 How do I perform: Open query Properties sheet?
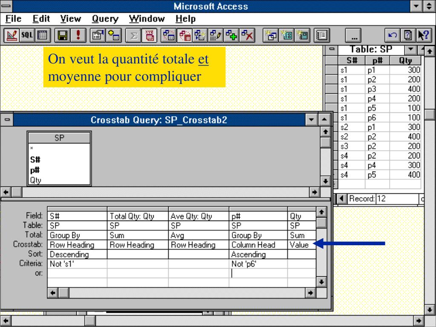tap(98, 35)
